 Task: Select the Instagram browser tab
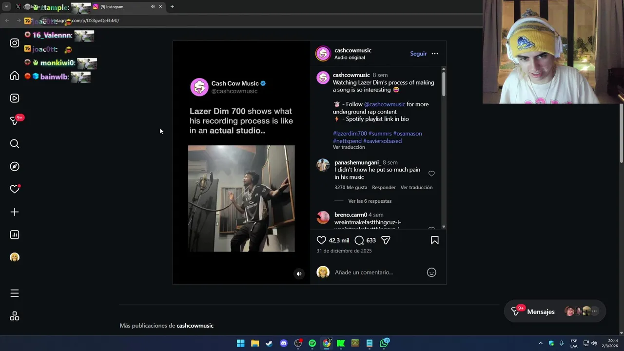pyautogui.click(x=129, y=7)
